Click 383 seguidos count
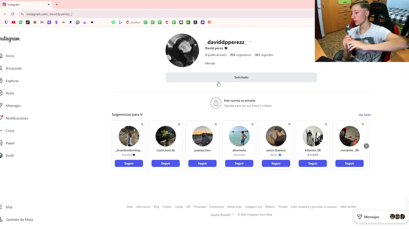The width and height of the screenshot is (409, 230). click(x=264, y=55)
